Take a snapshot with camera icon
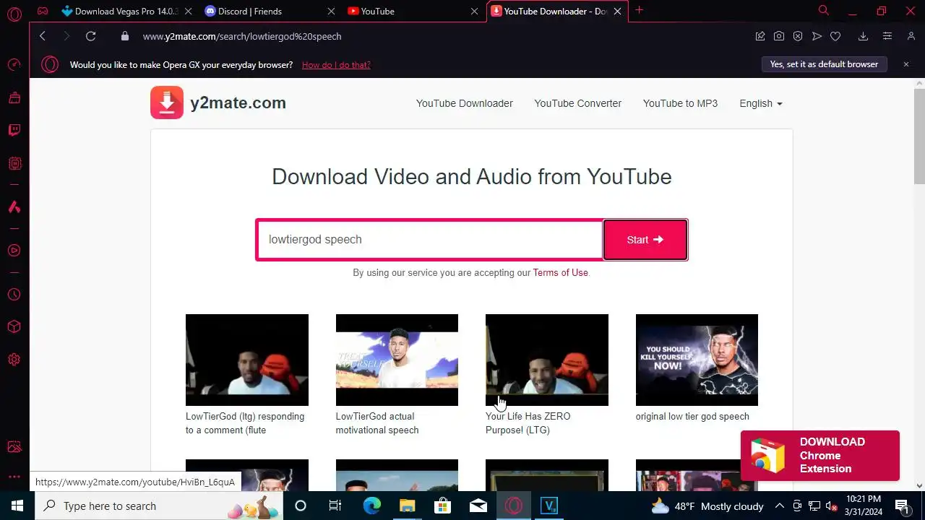Screen dimensions: 925x520 pos(779,36)
